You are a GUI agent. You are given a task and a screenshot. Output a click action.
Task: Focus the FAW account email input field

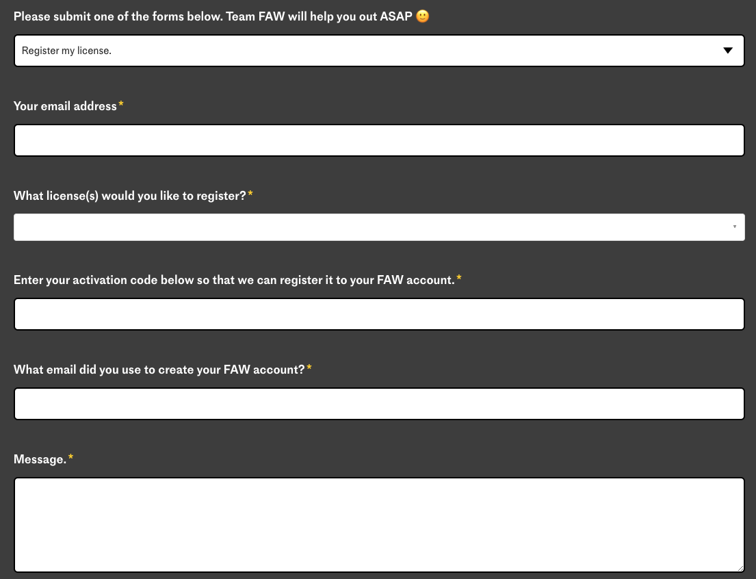(379, 404)
